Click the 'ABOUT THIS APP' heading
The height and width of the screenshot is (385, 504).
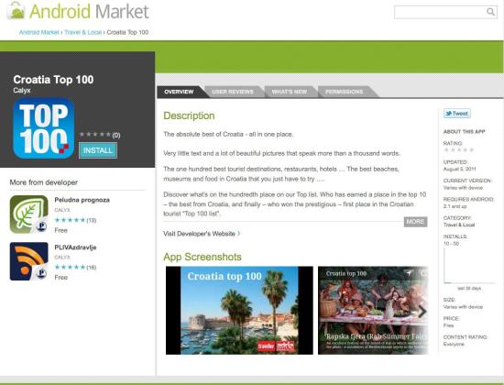pyautogui.click(x=465, y=132)
